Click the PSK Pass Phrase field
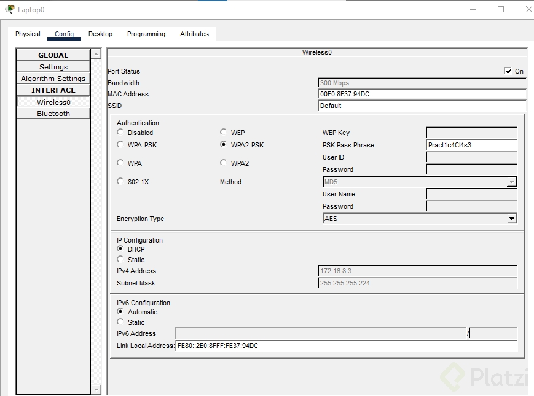Screen dimensions: 534x396 tap(471, 146)
